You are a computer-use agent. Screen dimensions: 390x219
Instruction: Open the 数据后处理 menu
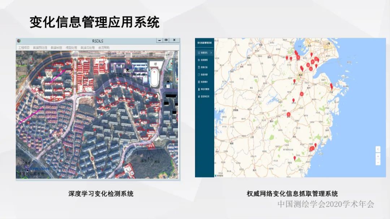point(87,47)
